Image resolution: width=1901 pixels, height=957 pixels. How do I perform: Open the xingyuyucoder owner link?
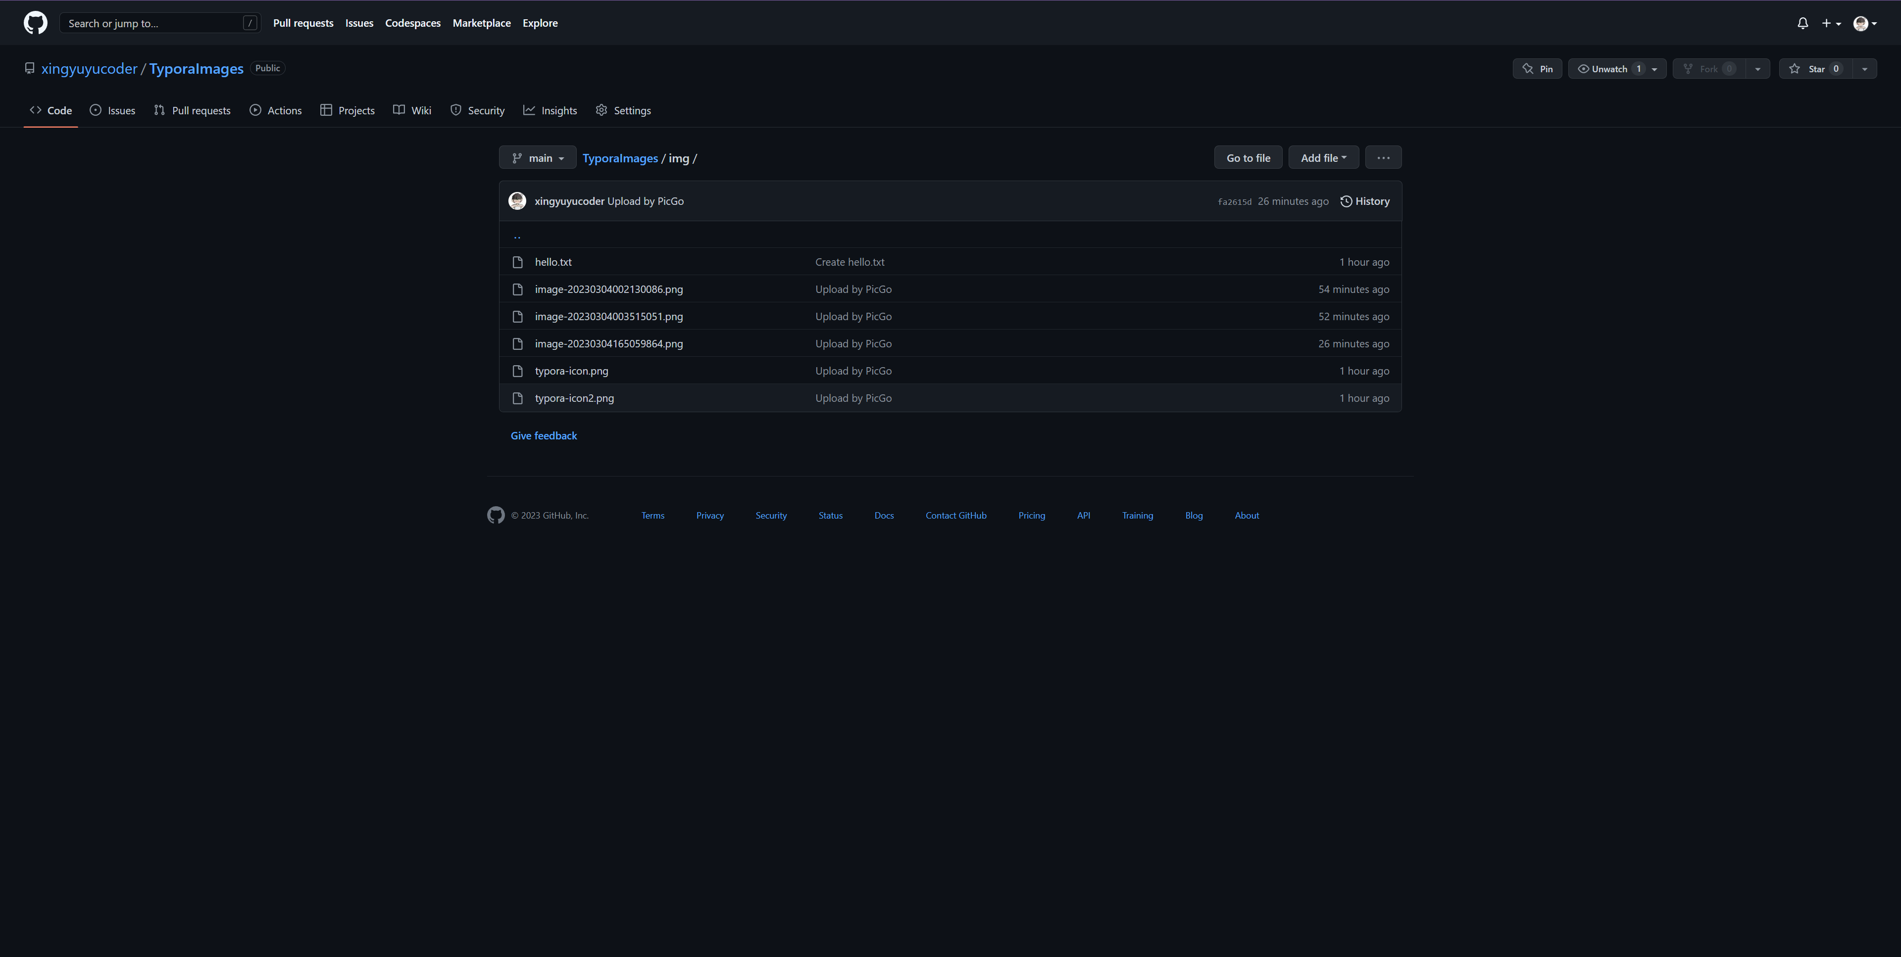pyautogui.click(x=89, y=68)
